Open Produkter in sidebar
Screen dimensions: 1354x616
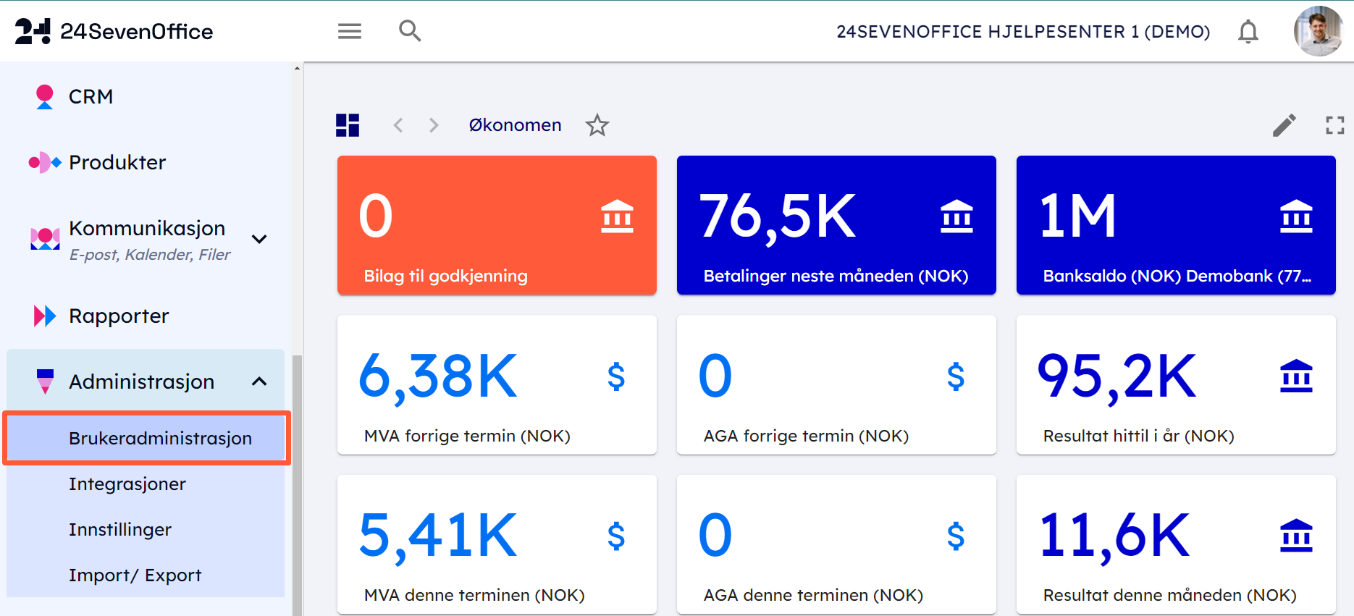[117, 162]
